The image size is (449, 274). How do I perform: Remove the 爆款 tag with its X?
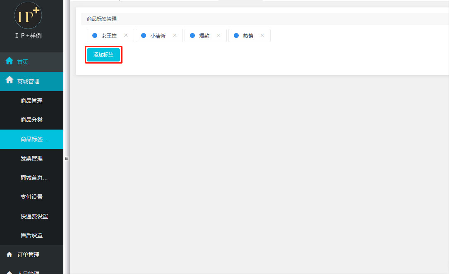pos(218,35)
